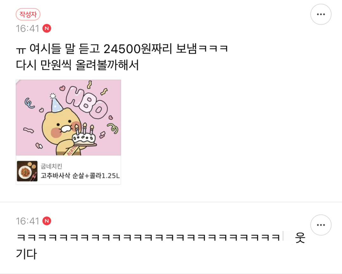Click the N new badge on the second comment

(x=47, y=221)
